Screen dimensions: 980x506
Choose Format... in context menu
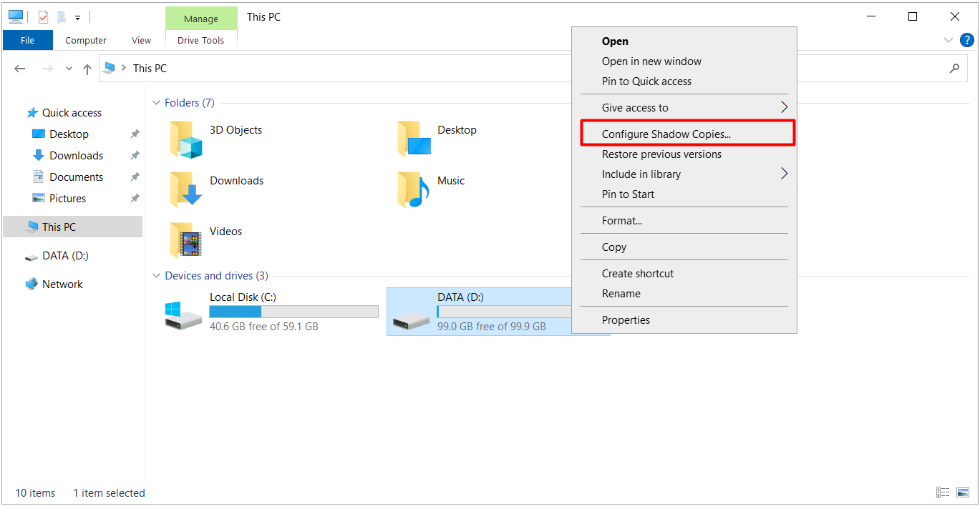point(684,221)
